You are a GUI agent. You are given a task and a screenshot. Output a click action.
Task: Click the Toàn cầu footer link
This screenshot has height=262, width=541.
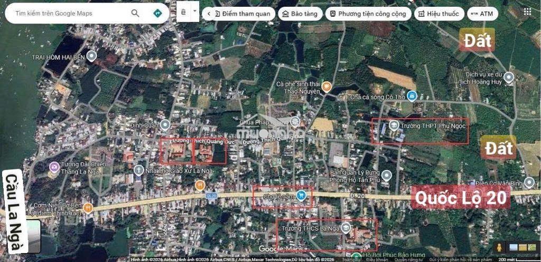pyautogui.click(x=351, y=259)
